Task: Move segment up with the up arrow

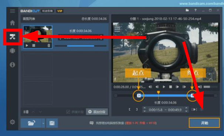Action: click(x=33, y=112)
